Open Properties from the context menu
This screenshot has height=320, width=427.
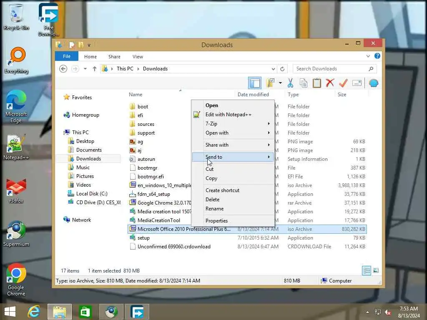click(233, 221)
